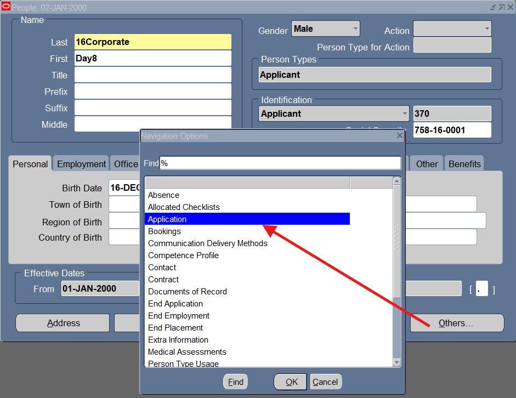The image size is (516, 398).
Task: Click the Title name field
Action: point(152,75)
